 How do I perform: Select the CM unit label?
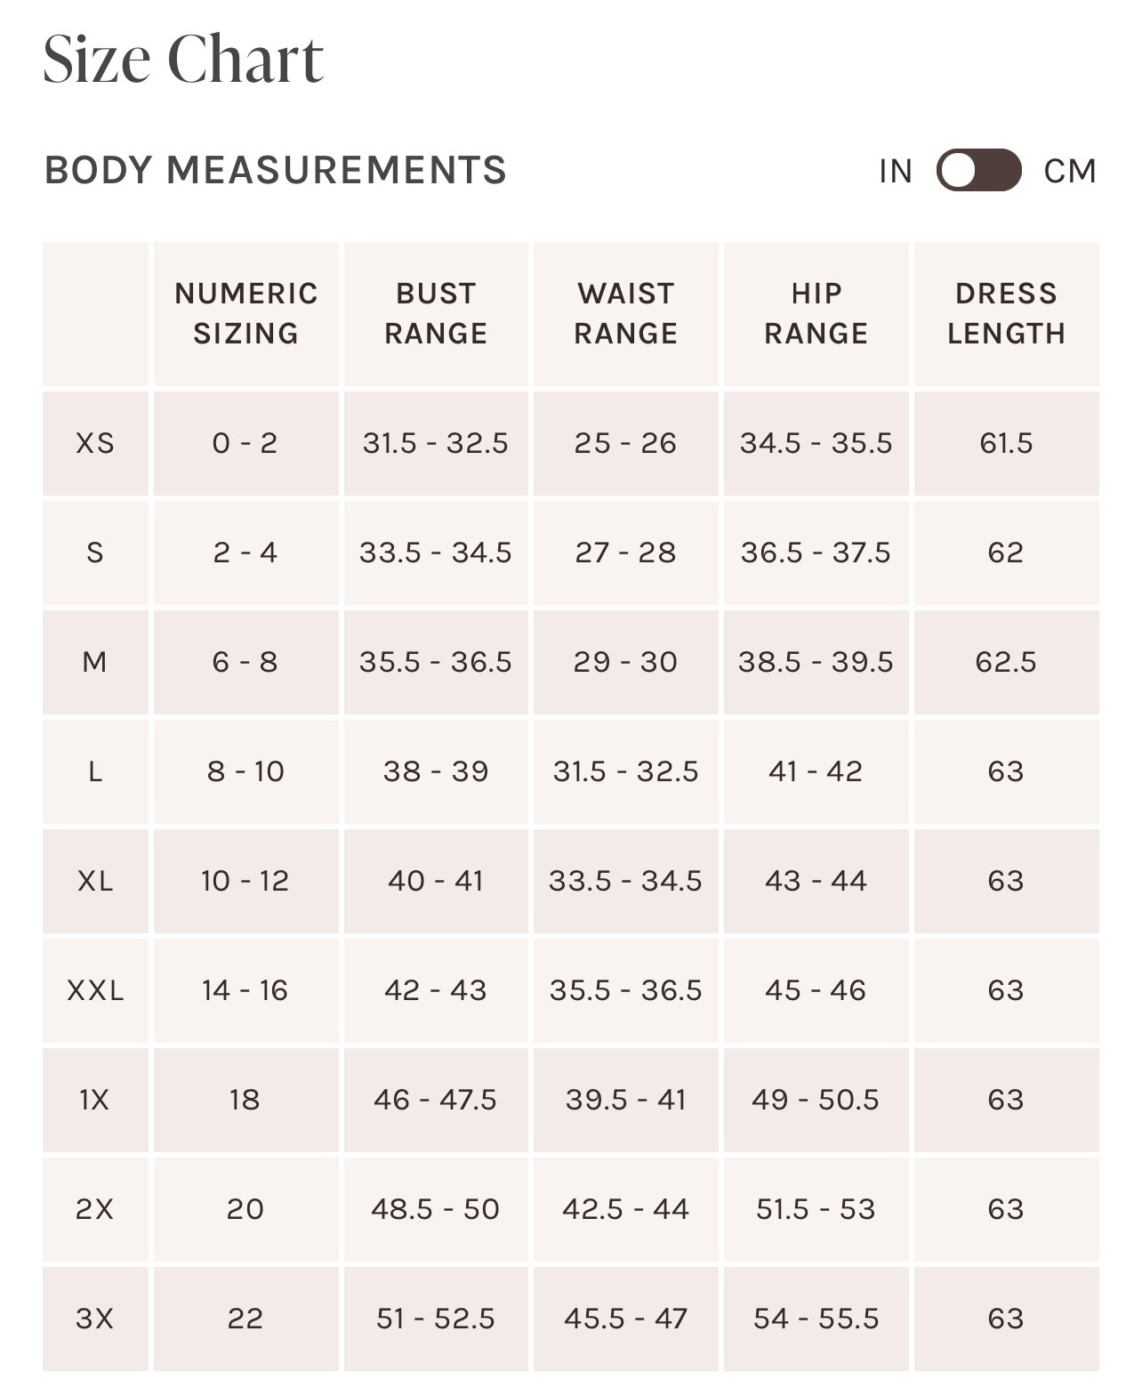pyautogui.click(x=1070, y=171)
